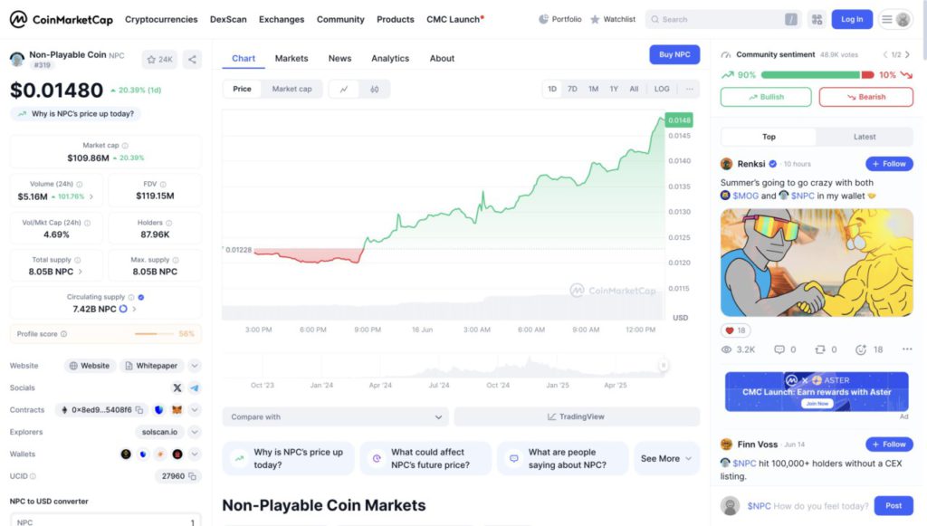
Task: Click the Buy NPC button
Action: [x=674, y=54]
